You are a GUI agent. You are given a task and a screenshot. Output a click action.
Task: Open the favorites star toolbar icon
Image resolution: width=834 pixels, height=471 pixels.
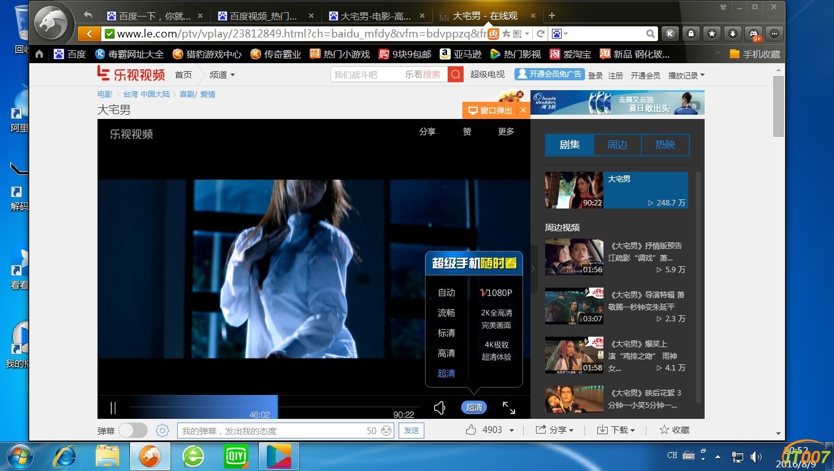point(712,34)
